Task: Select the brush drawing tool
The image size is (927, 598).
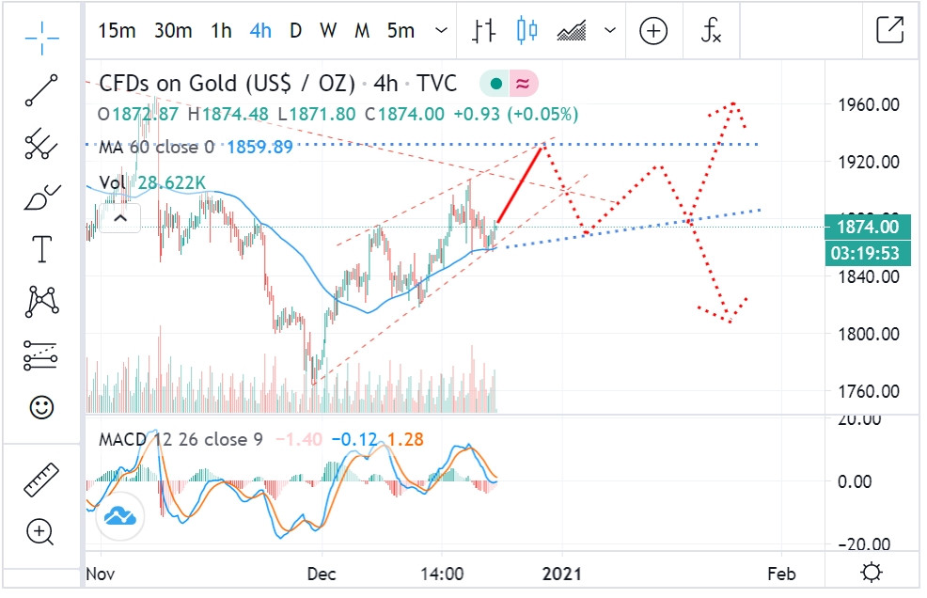Action: click(41, 197)
